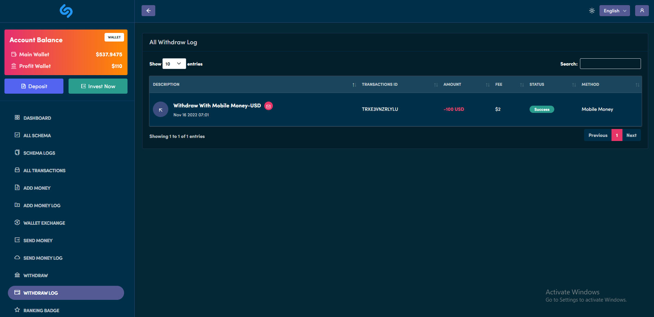Click the Send Money Log cloud icon
The height and width of the screenshot is (317, 654).
tap(17, 257)
